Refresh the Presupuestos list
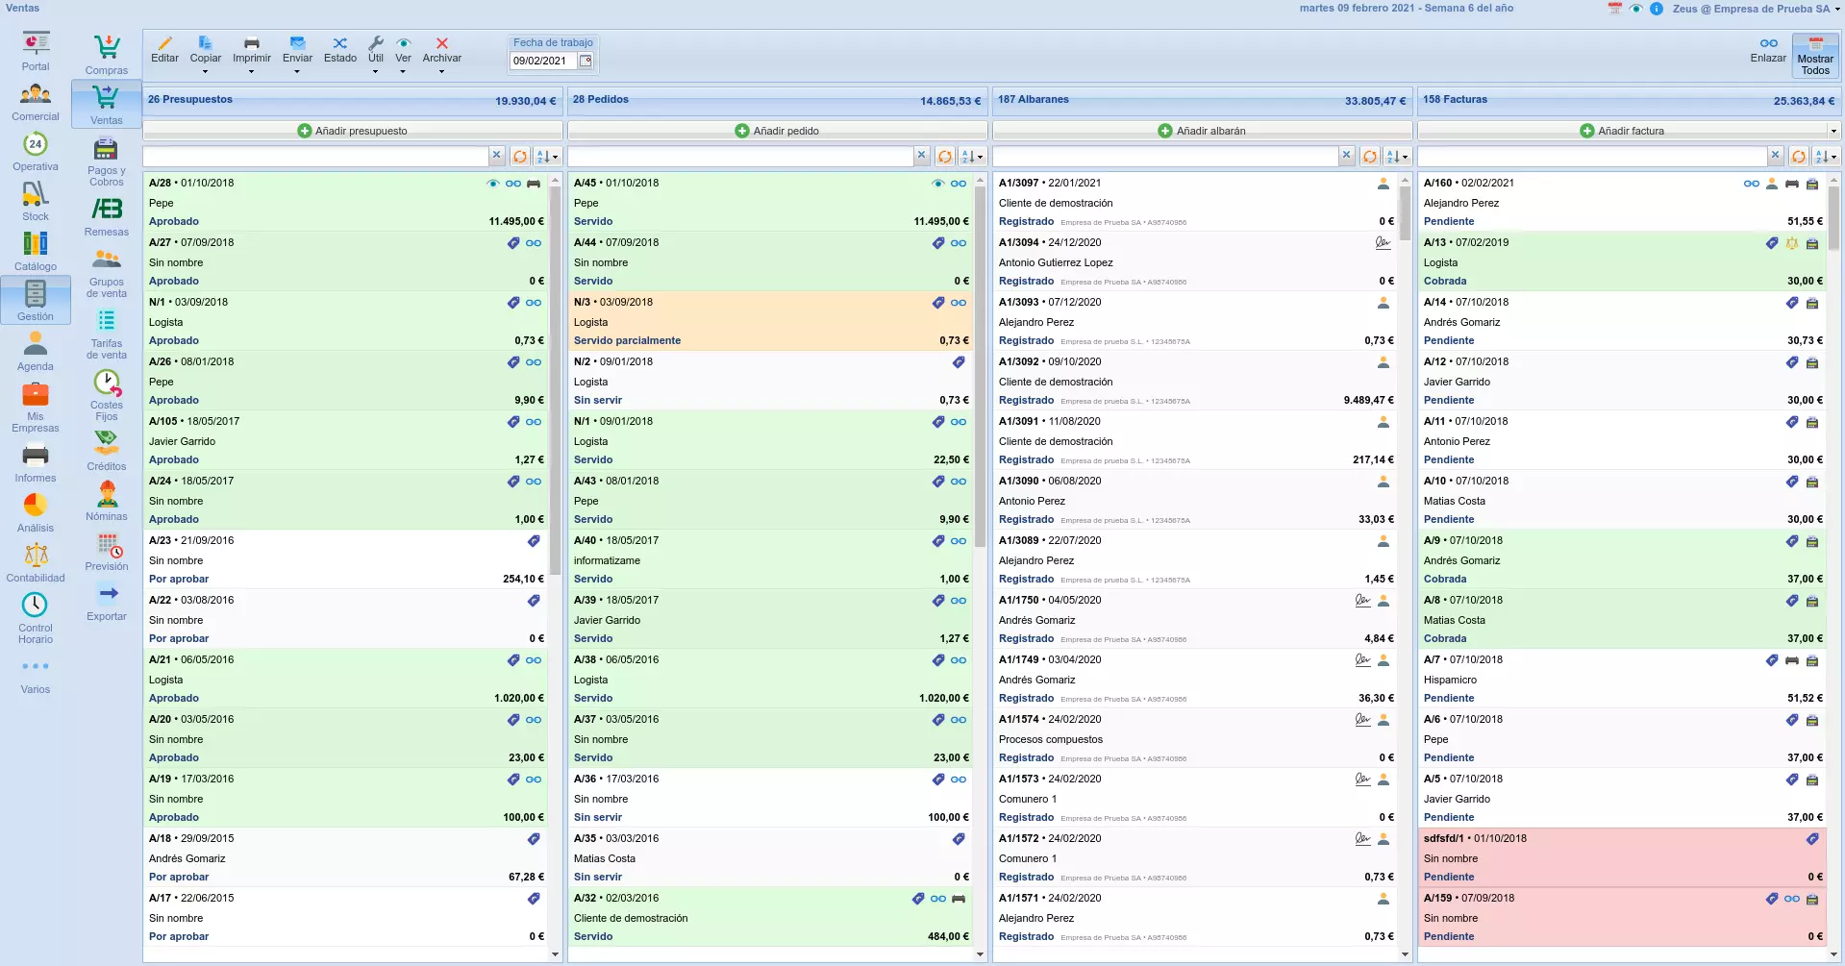This screenshot has width=1845, height=966. click(520, 157)
